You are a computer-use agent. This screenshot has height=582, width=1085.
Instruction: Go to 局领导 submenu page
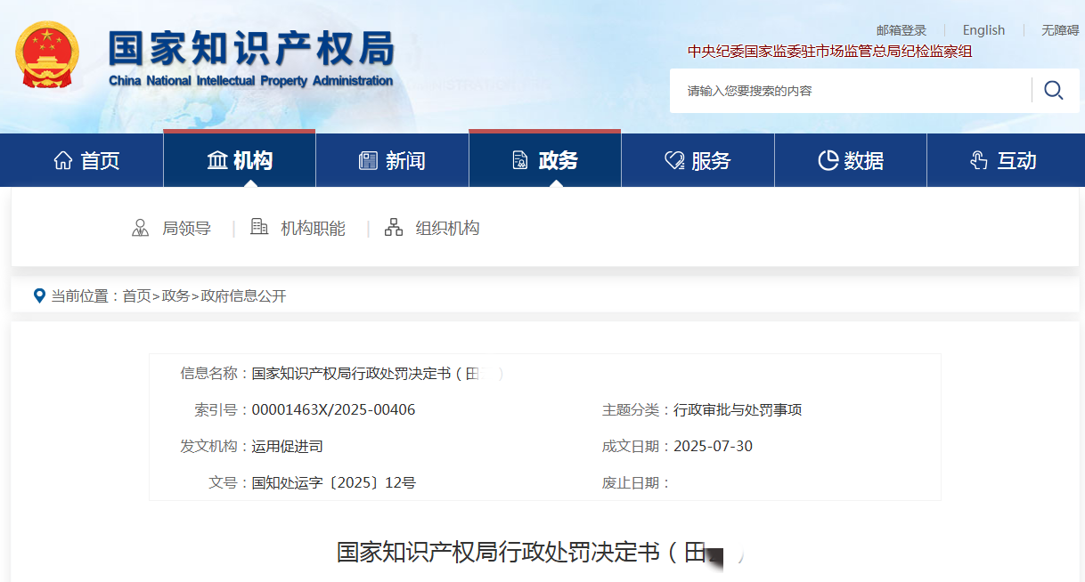pyautogui.click(x=186, y=228)
